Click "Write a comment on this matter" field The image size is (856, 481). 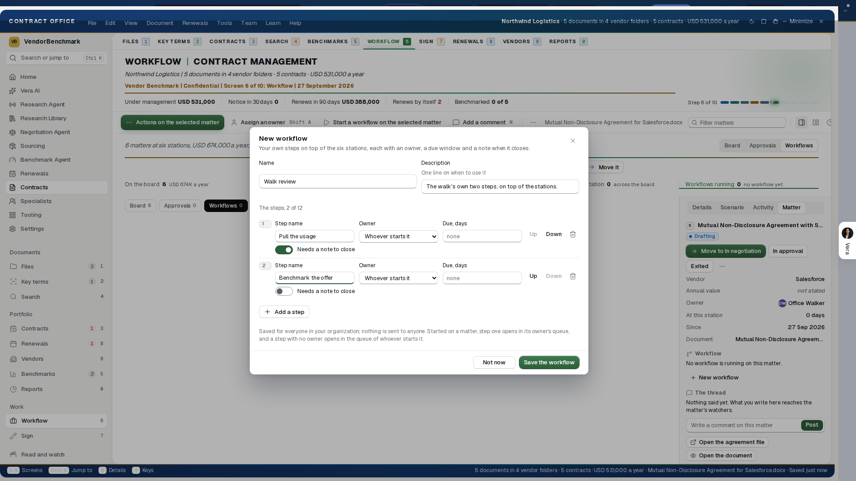point(743,425)
